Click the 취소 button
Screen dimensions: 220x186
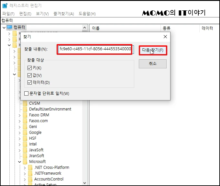tap(153, 64)
